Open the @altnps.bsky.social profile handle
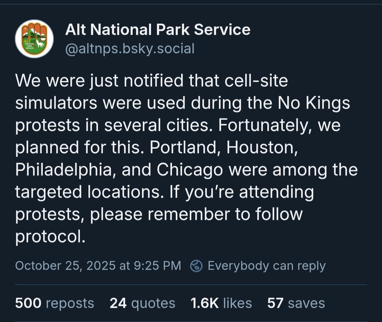Screen dimensions: 382x322 (x=130, y=48)
